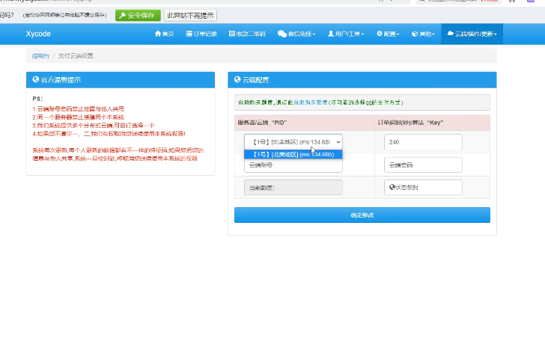Click the WeChat chat bubble icon
The width and height of the screenshot is (545, 362).
click(281, 34)
